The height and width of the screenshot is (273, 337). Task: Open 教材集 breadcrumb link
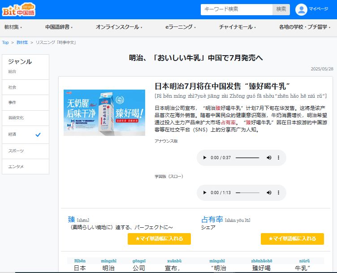[22, 43]
